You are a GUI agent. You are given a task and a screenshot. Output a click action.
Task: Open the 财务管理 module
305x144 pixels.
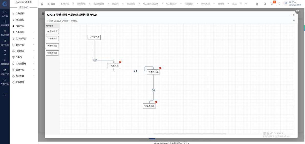click(x=5, y=62)
